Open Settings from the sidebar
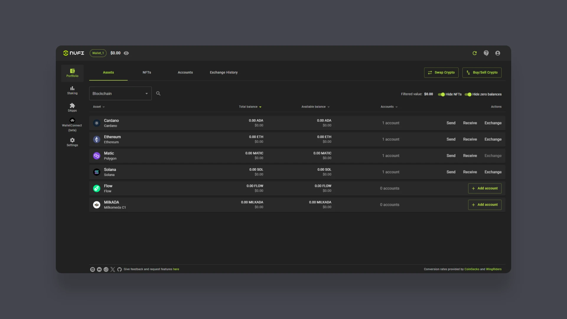567x319 pixels. tap(72, 142)
